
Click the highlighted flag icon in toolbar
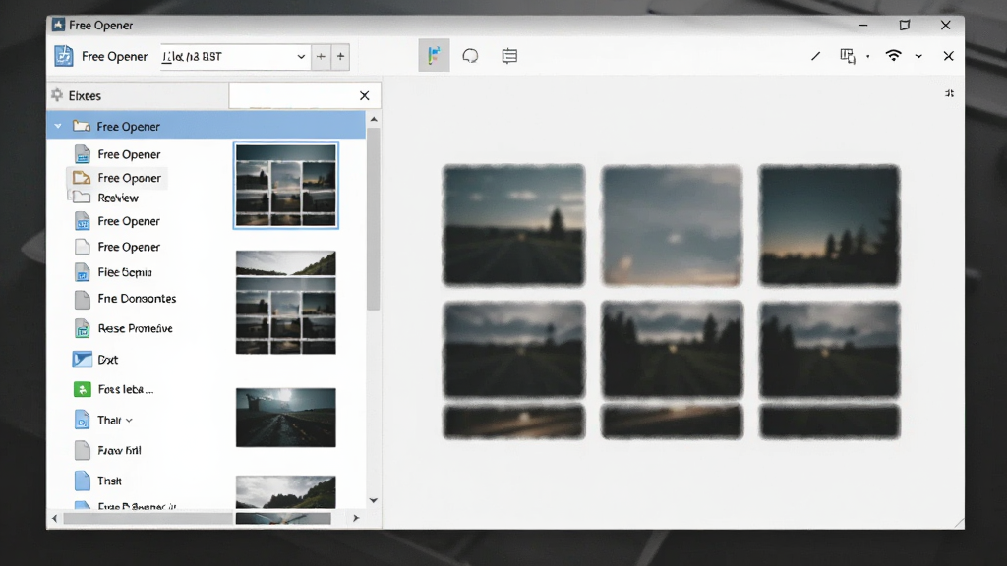[x=434, y=56]
